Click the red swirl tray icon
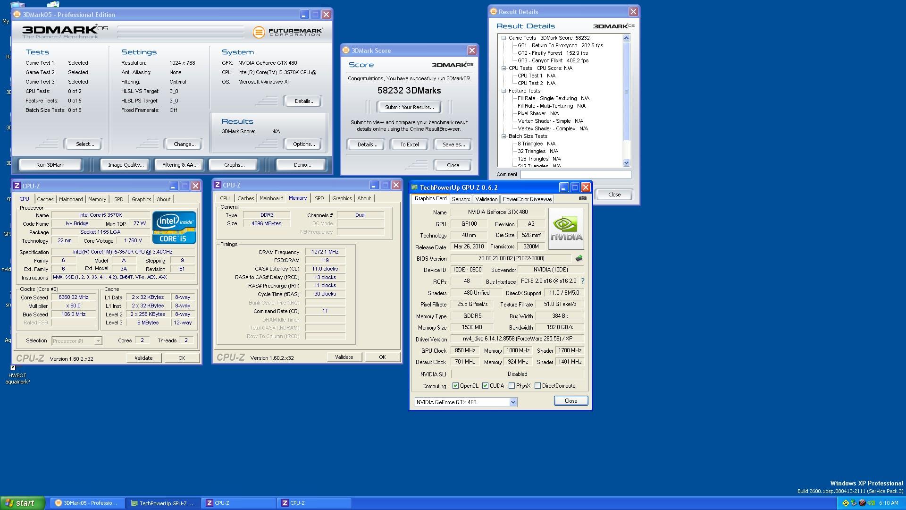This screenshot has width=906, height=510. (x=862, y=503)
